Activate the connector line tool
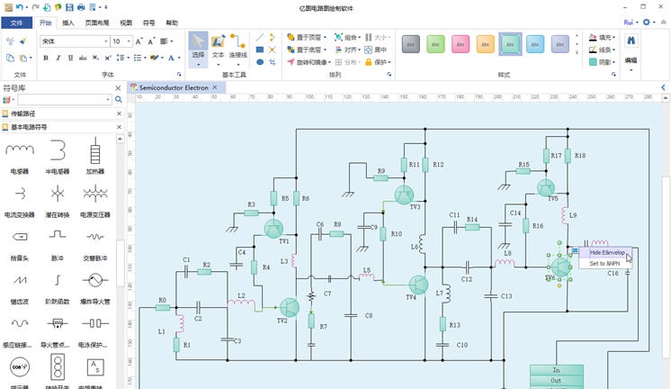 pyautogui.click(x=237, y=47)
